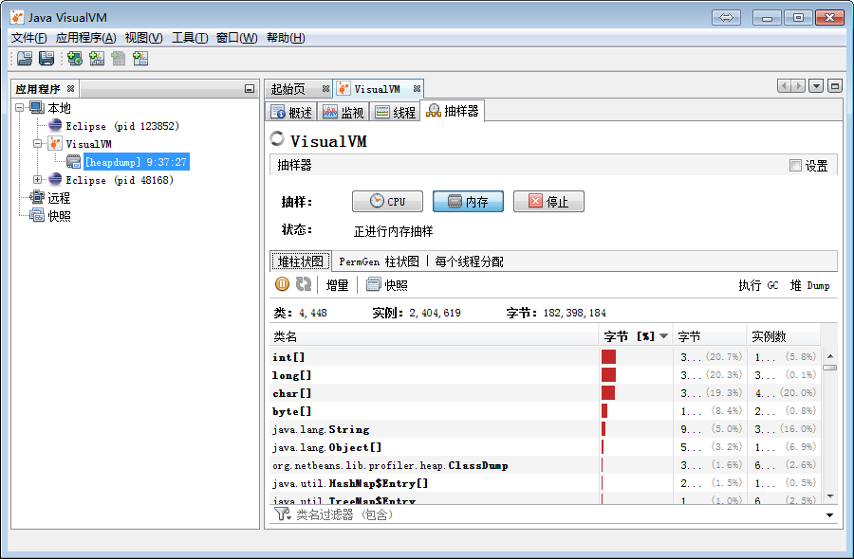Close the 应用程序 panel tab
854x559 pixels.
click(70, 88)
